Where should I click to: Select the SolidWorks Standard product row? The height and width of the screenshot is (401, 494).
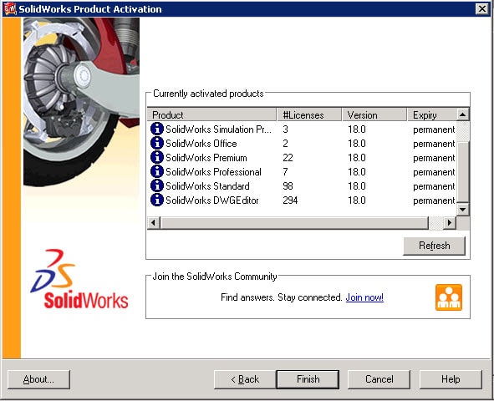tap(302, 185)
